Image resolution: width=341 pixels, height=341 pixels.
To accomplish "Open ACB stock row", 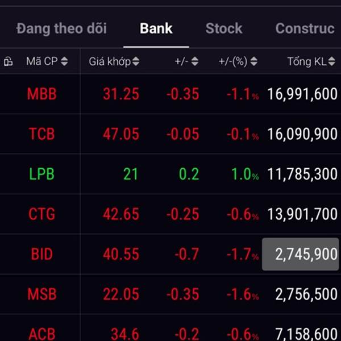I will 170,328.
